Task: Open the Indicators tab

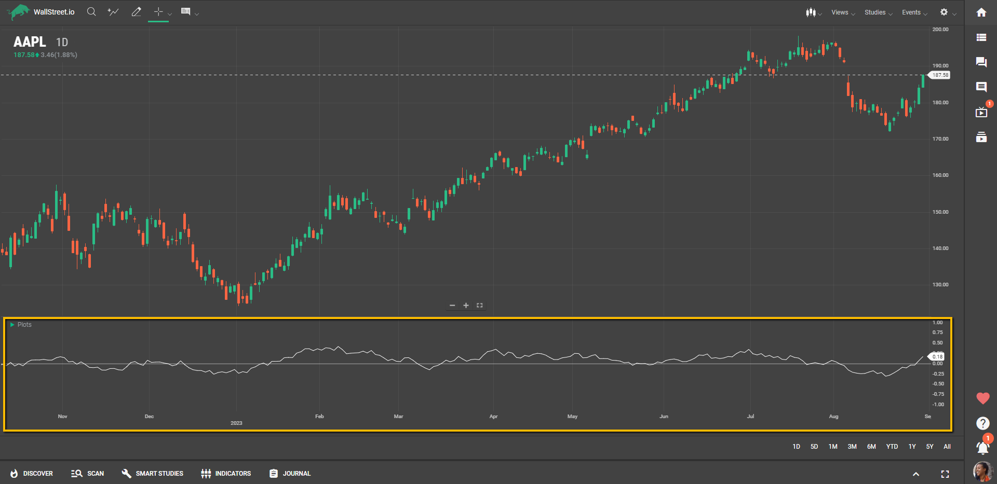Action: 226,474
